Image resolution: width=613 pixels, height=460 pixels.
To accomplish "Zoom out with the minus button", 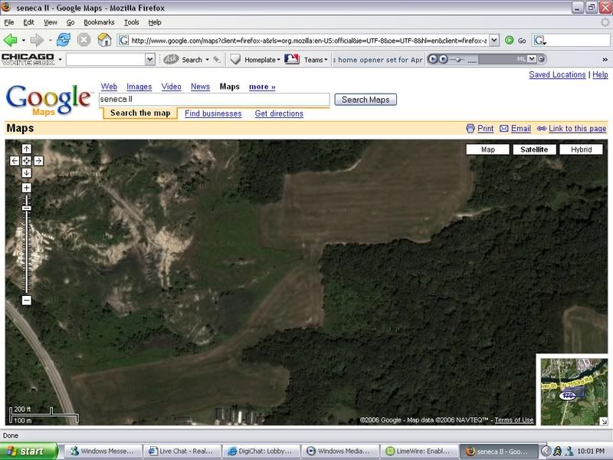I will point(27,301).
